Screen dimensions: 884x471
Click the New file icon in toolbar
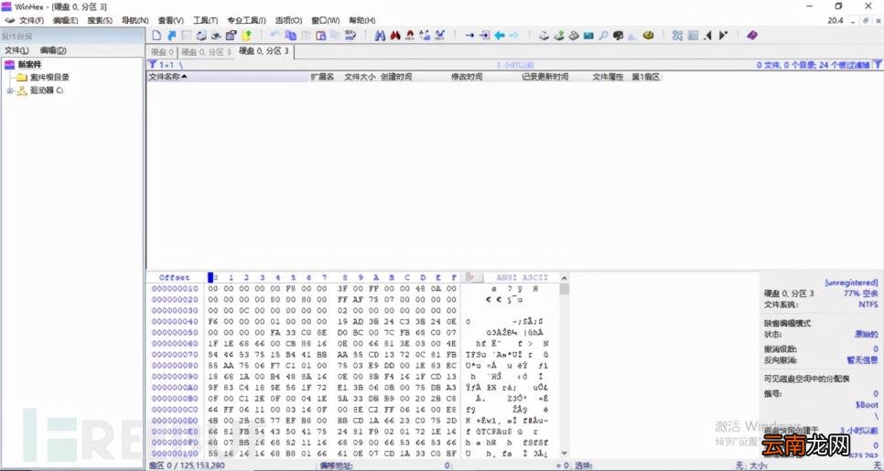pyautogui.click(x=156, y=36)
